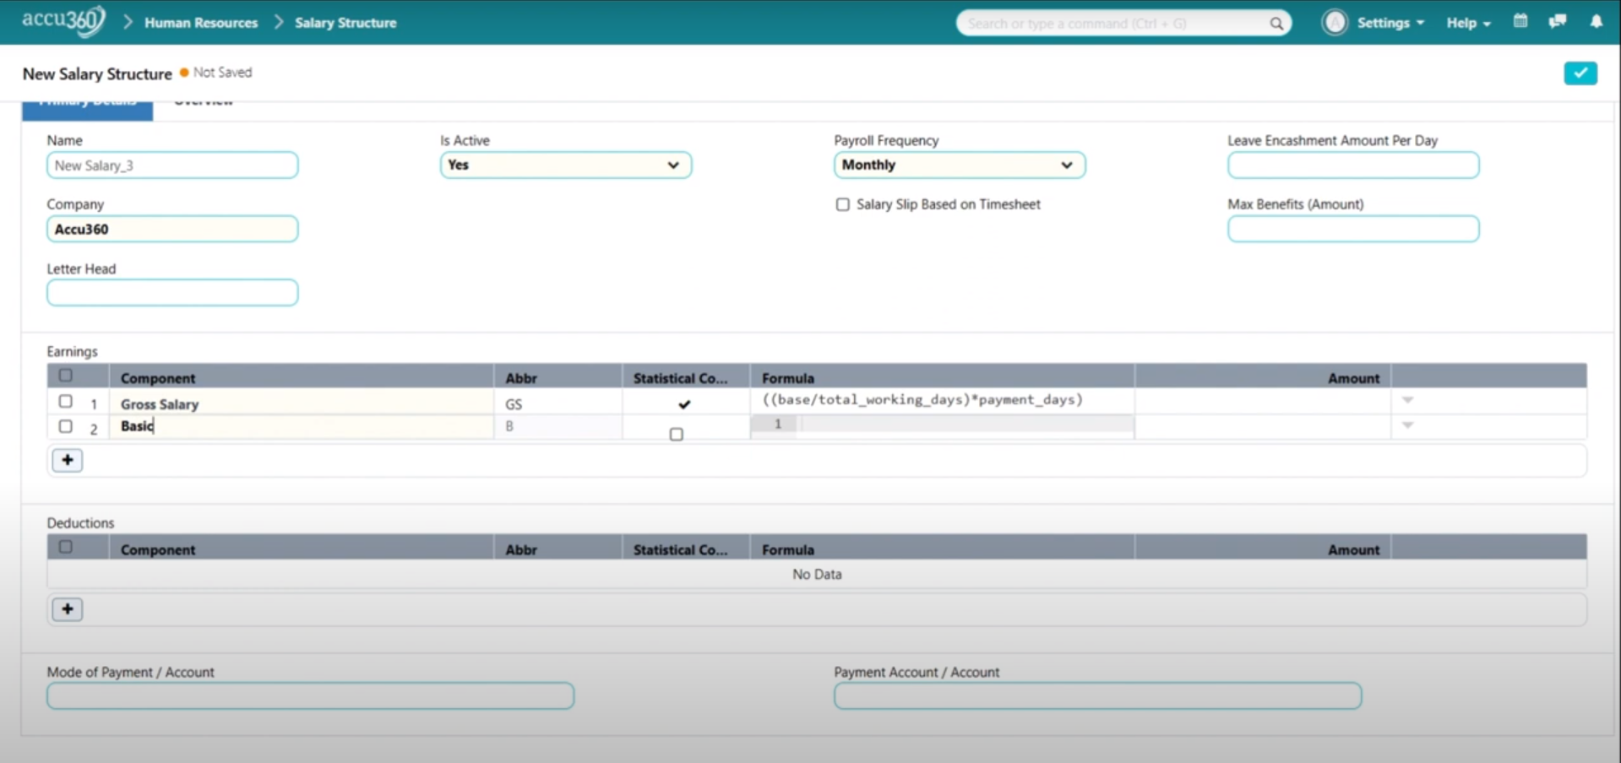The width and height of the screenshot is (1621, 763).
Task: Click the B abbreviation cell
Action: [558, 426]
